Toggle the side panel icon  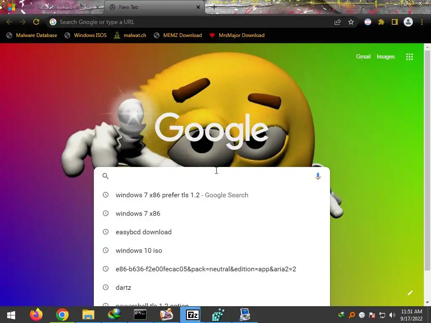(x=395, y=22)
